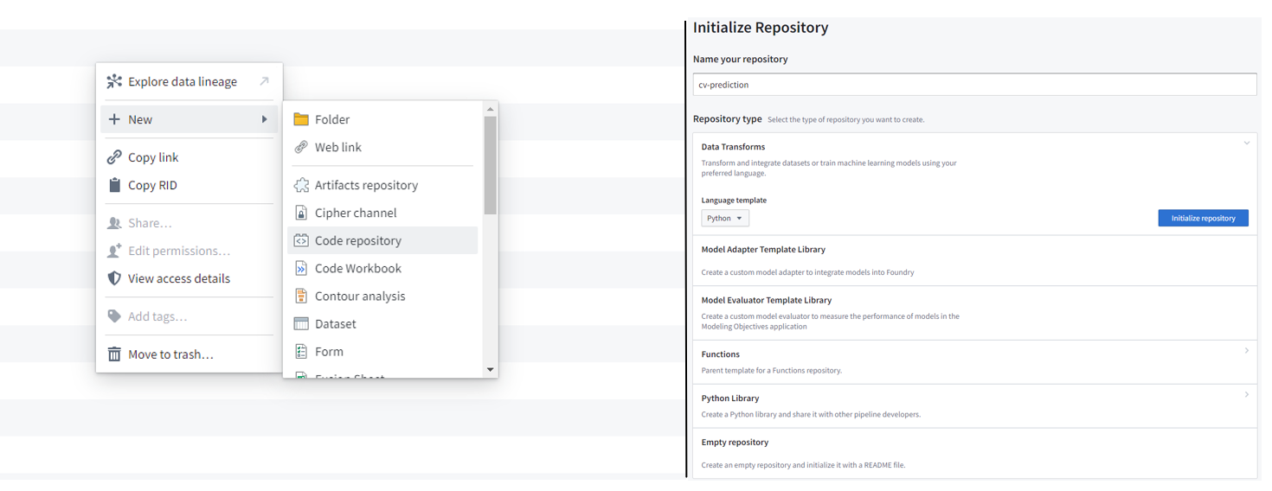Screen dimensions: 1272x491
Task: Click the Web link chain icon
Action: click(x=301, y=147)
